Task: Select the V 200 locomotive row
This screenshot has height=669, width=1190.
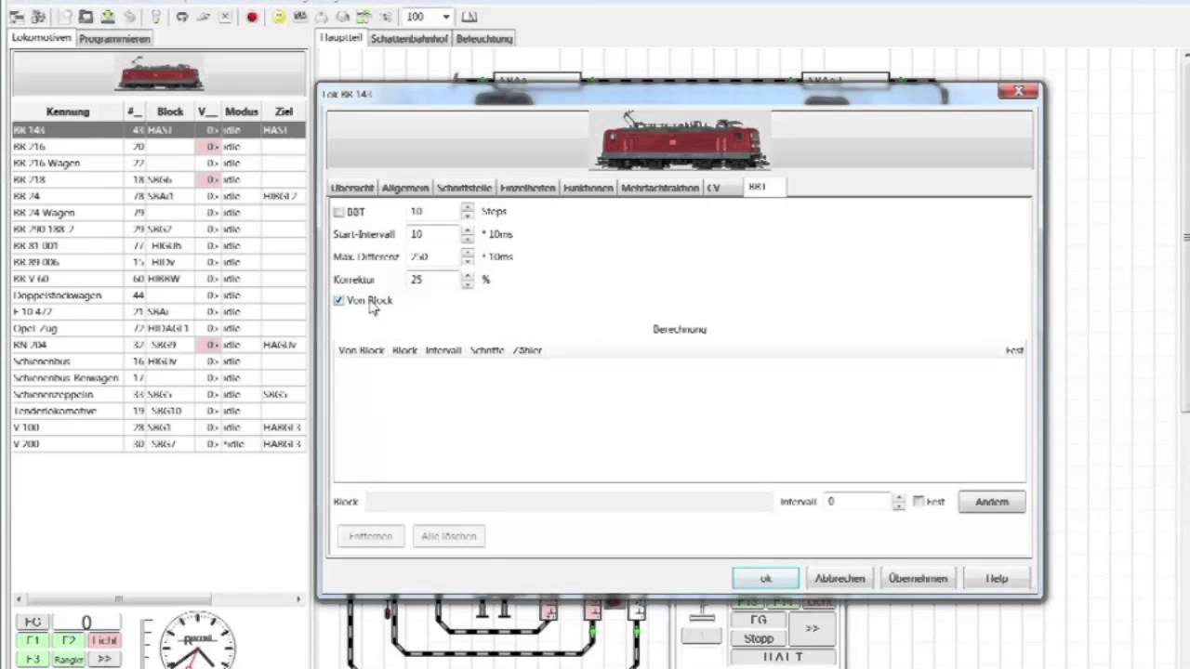Action: click(158, 444)
